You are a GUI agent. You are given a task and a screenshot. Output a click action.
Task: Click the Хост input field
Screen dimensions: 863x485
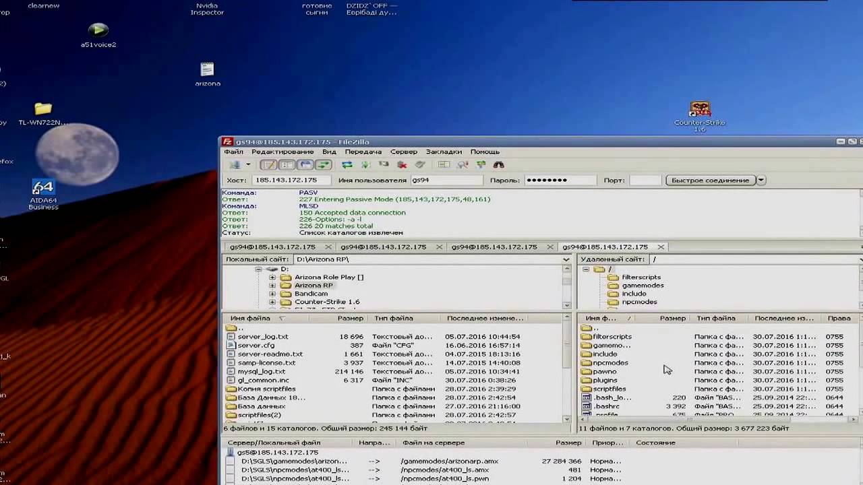291,181
